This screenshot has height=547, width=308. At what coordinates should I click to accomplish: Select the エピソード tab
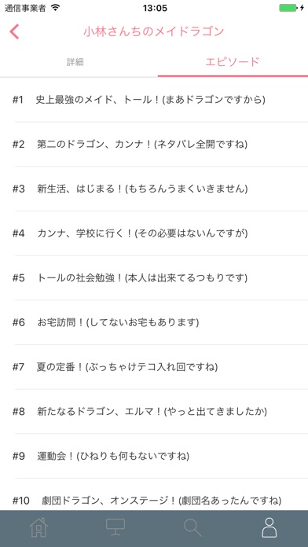233,62
